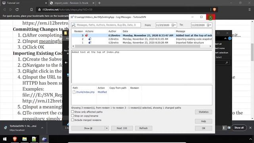Toggle Stop on copy/rename checkbox

point(72,116)
